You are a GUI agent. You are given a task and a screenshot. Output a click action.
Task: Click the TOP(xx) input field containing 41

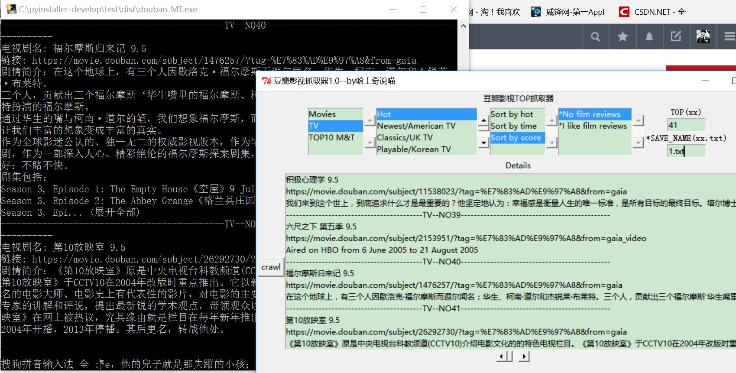tap(686, 125)
